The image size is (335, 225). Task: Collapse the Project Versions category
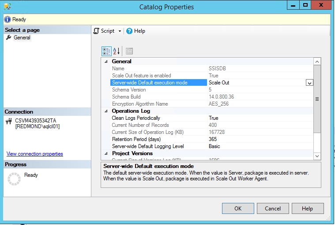(x=105, y=153)
